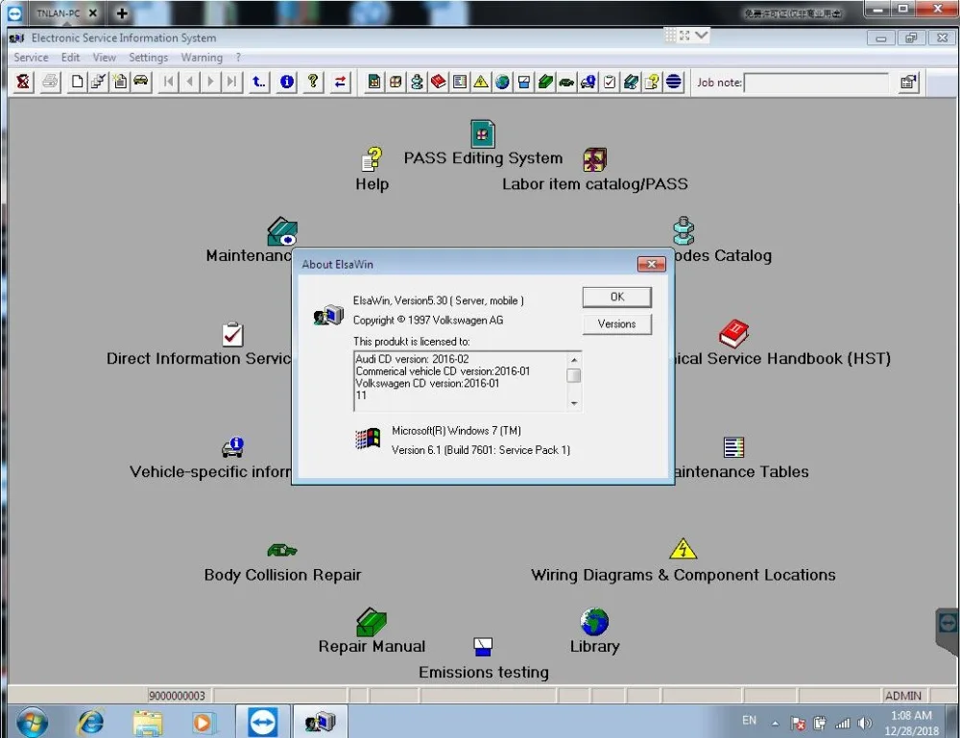Viewport: 960px width, 738px height.
Task: Open wiring diagrams via yellow warning toolbar icon
Action: coord(481,82)
